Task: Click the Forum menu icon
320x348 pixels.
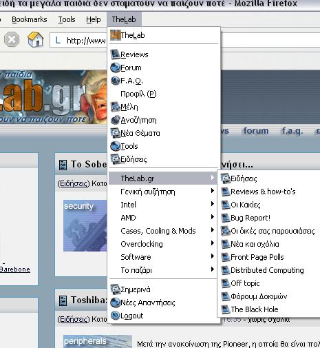Action: 115,68
